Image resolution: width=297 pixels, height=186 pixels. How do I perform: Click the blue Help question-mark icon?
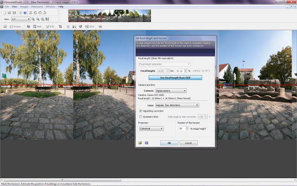[x=25, y=13]
